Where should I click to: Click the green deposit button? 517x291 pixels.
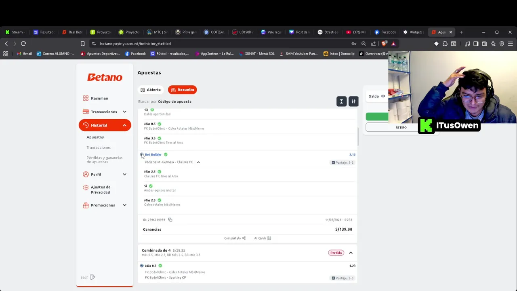[x=377, y=117]
